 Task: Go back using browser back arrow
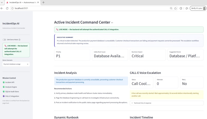tap(2, 8)
